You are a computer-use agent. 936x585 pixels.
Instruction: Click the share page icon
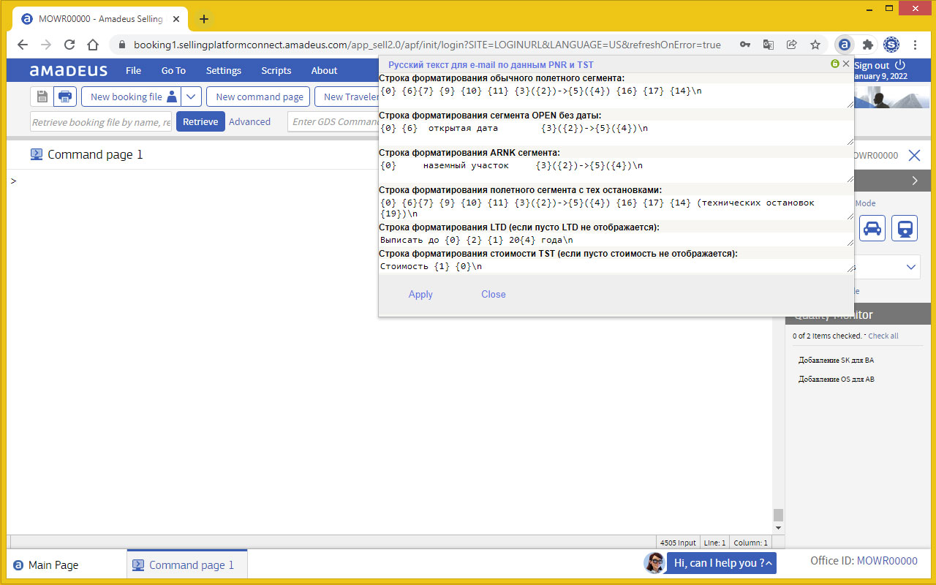coord(792,45)
